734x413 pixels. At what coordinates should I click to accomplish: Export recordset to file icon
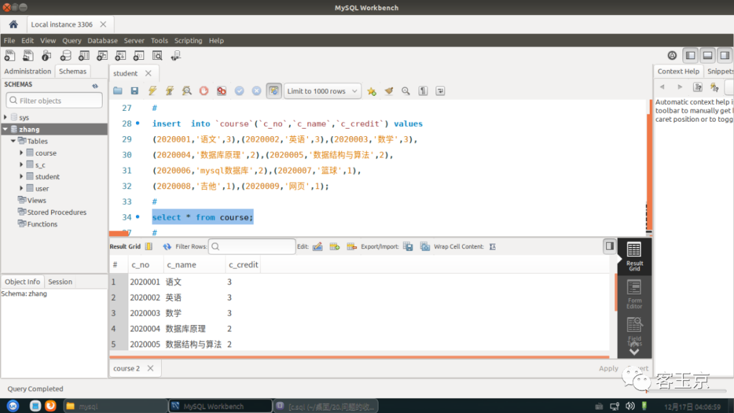click(408, 246)
